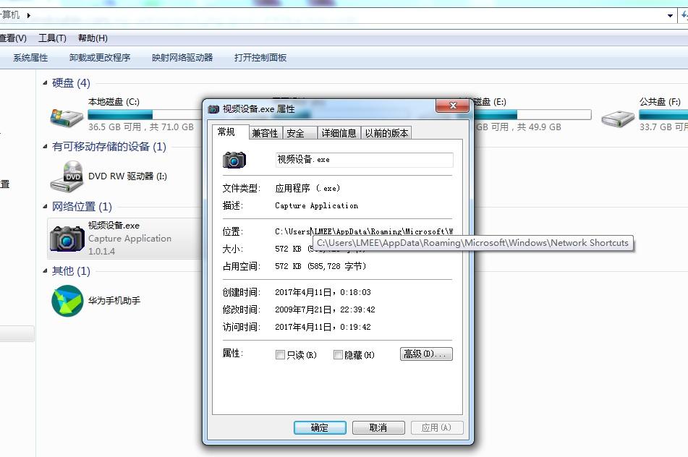The width and height of the screenshot is (688, 457).
Task: Open the 华为手机助手 icon
Action: [67, 301]
